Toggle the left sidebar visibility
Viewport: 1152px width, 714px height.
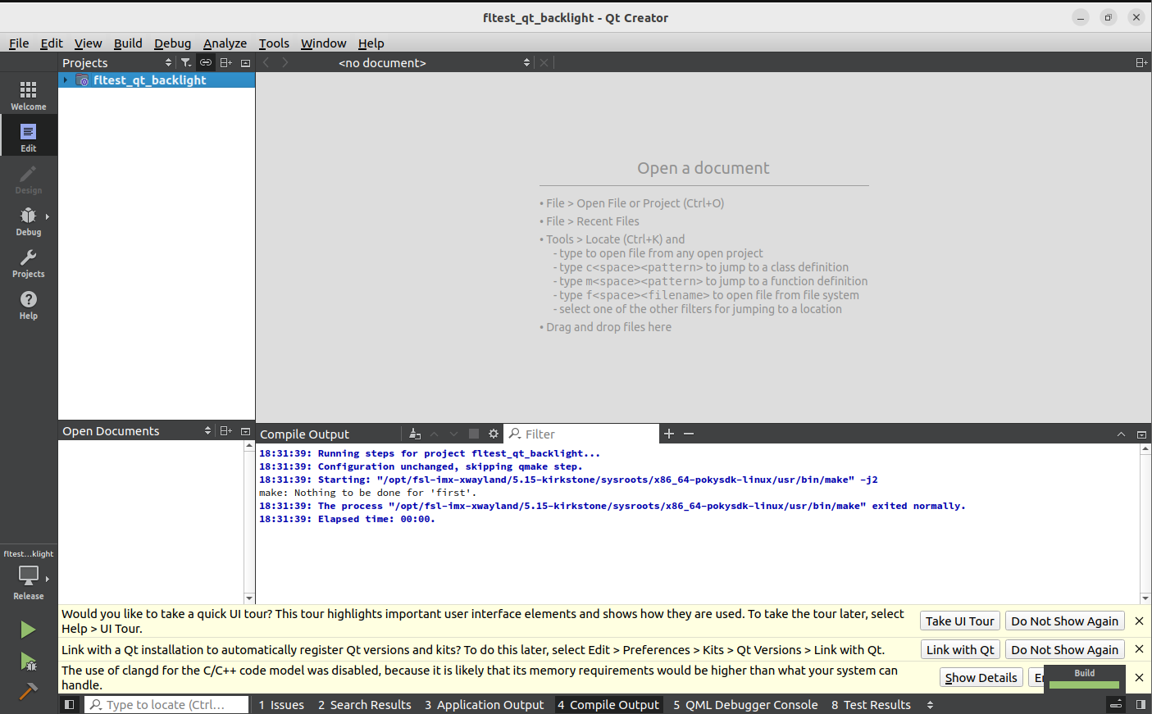click(x=70, y=704)
